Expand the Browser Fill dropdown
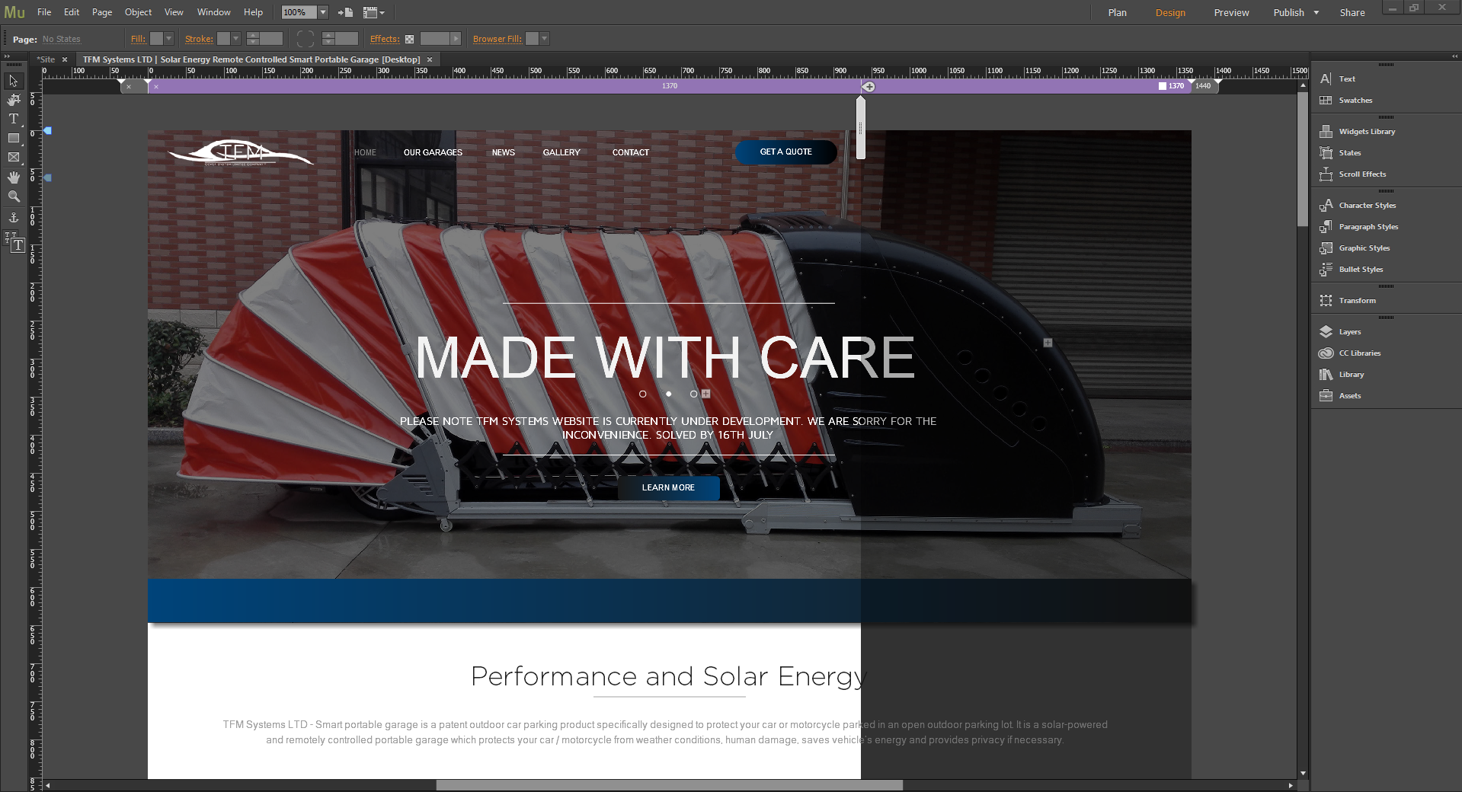The image size is (1462, 792). (x=544, y=39)
